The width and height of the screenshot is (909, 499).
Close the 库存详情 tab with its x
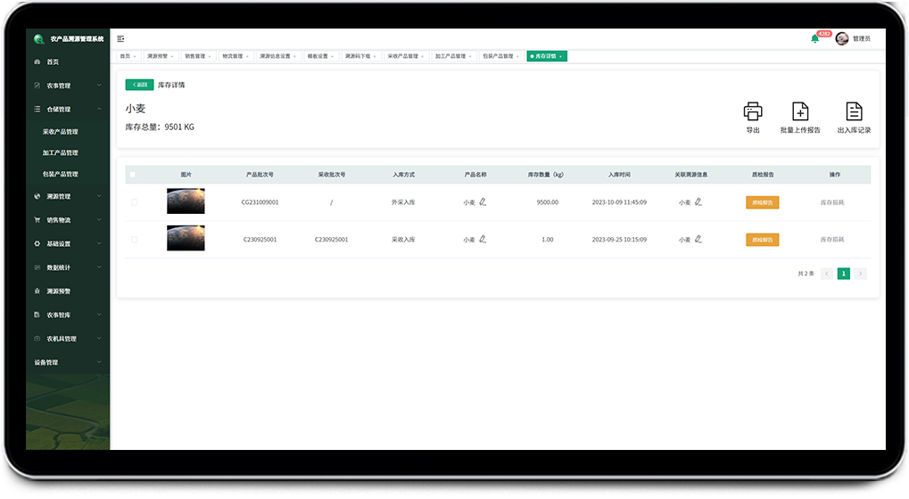click(x=560, y=56)
